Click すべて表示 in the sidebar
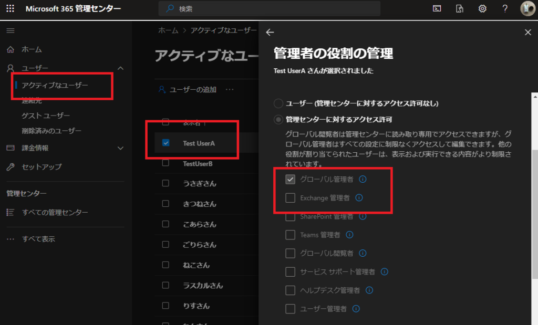Image resolution: width=538 pixels, height=325 pixels. coord(38,239)
